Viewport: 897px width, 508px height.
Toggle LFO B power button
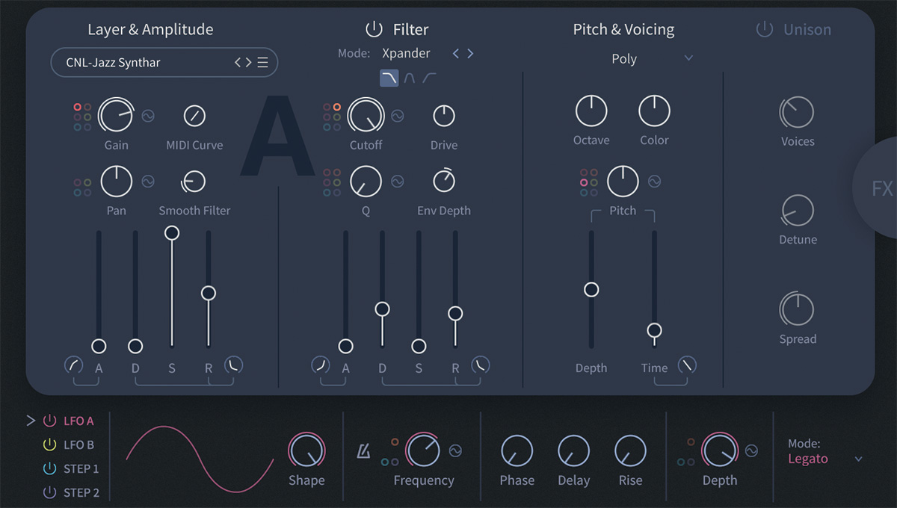tap(50, 444)
